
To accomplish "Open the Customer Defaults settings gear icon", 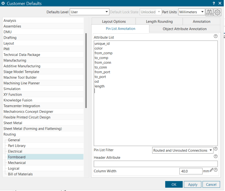I will tap(217, 12).
